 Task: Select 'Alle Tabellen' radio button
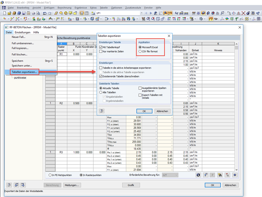click(x=101, y=92)
